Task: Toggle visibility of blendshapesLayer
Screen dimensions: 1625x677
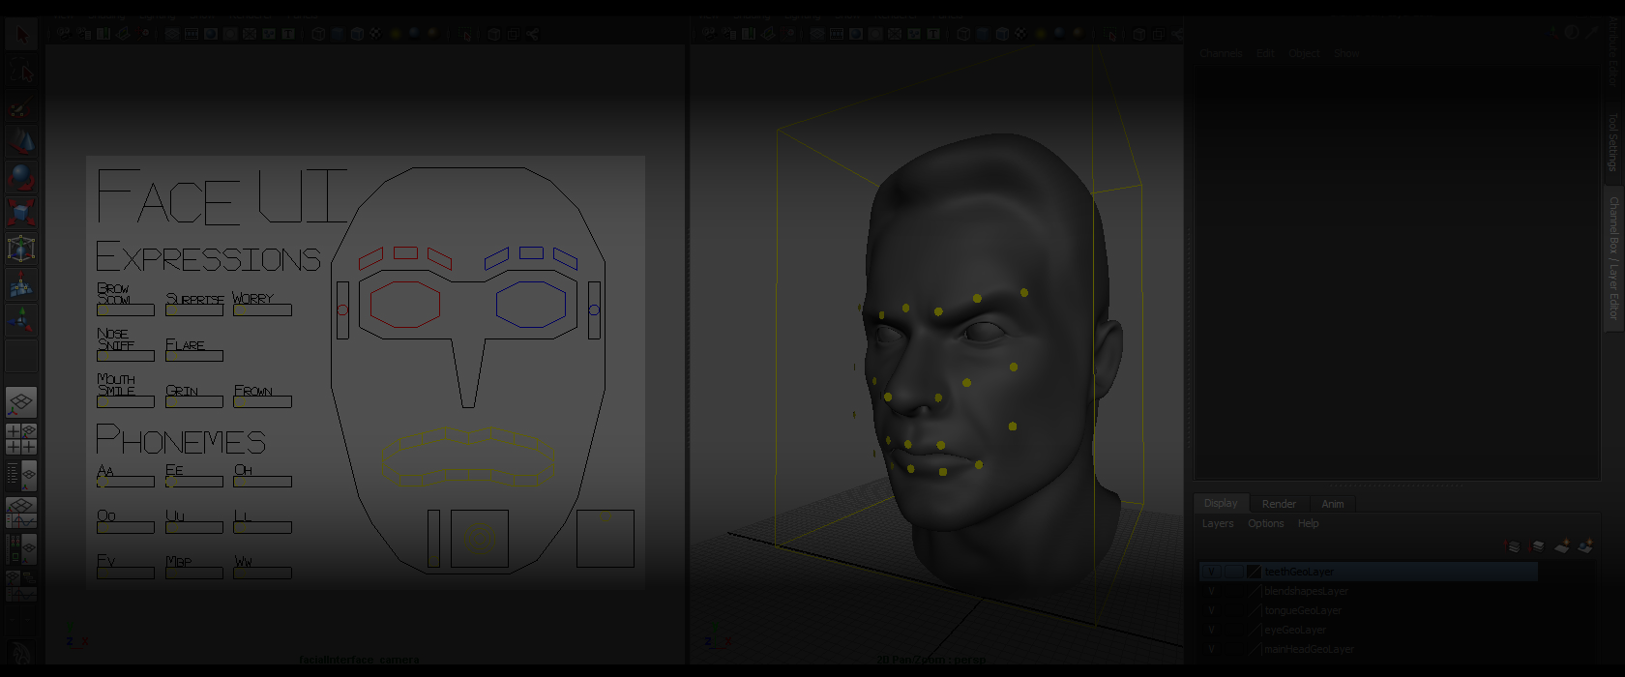Action: [1211, 591]
